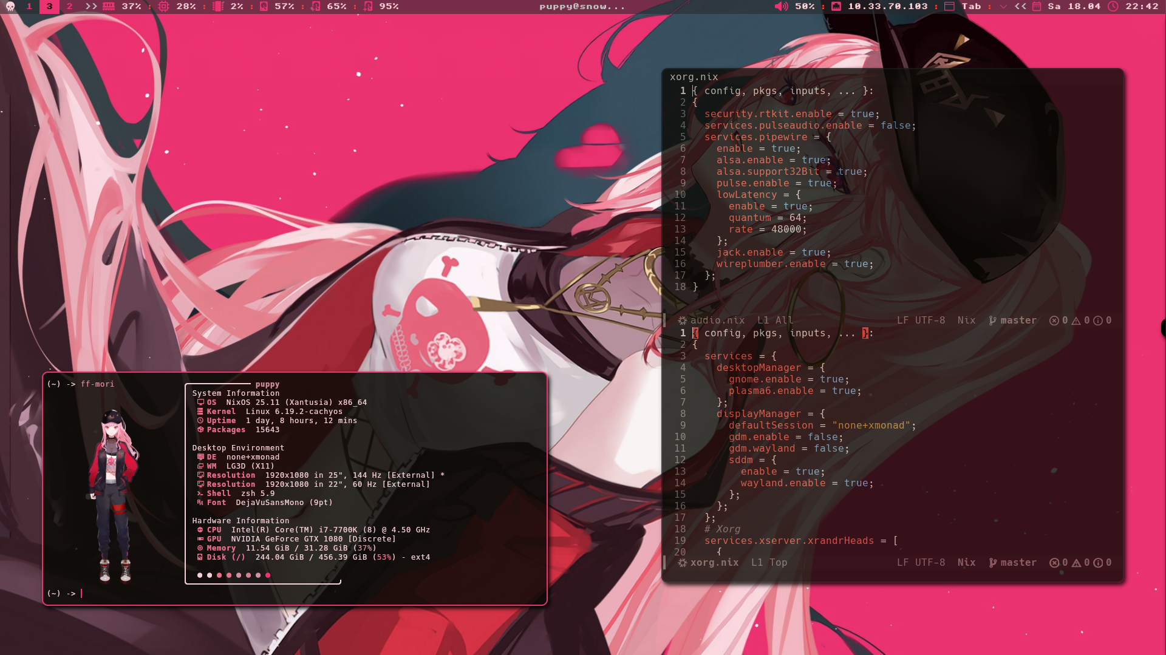Click the 50% volume value

point(805,7)
